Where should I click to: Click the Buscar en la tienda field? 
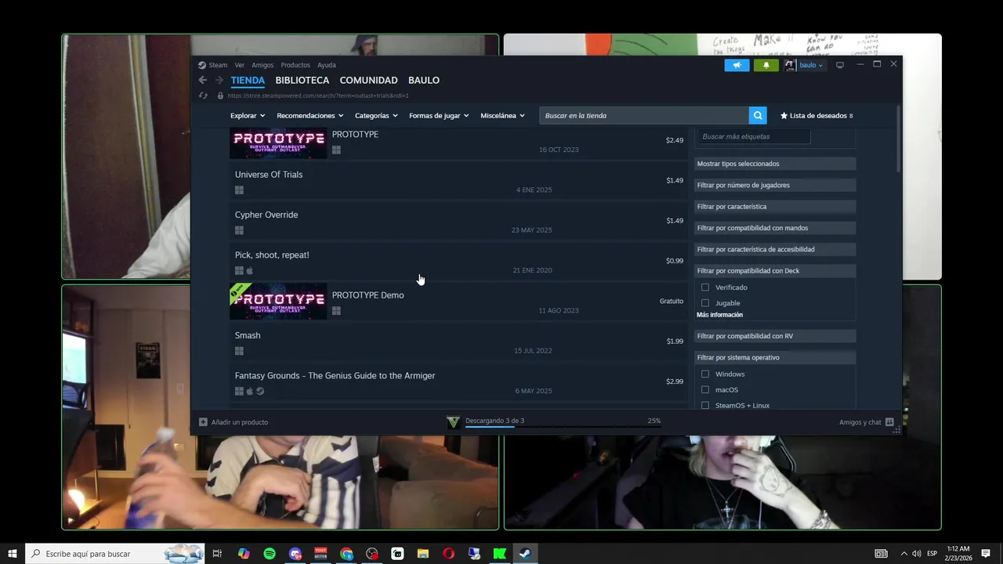(644, 115)
